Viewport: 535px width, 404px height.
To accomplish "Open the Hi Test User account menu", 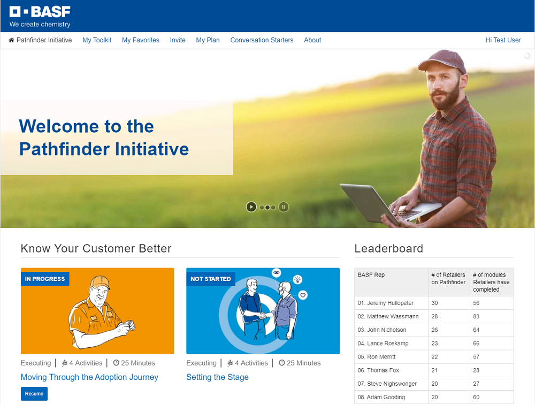I will tap(503, 40).
